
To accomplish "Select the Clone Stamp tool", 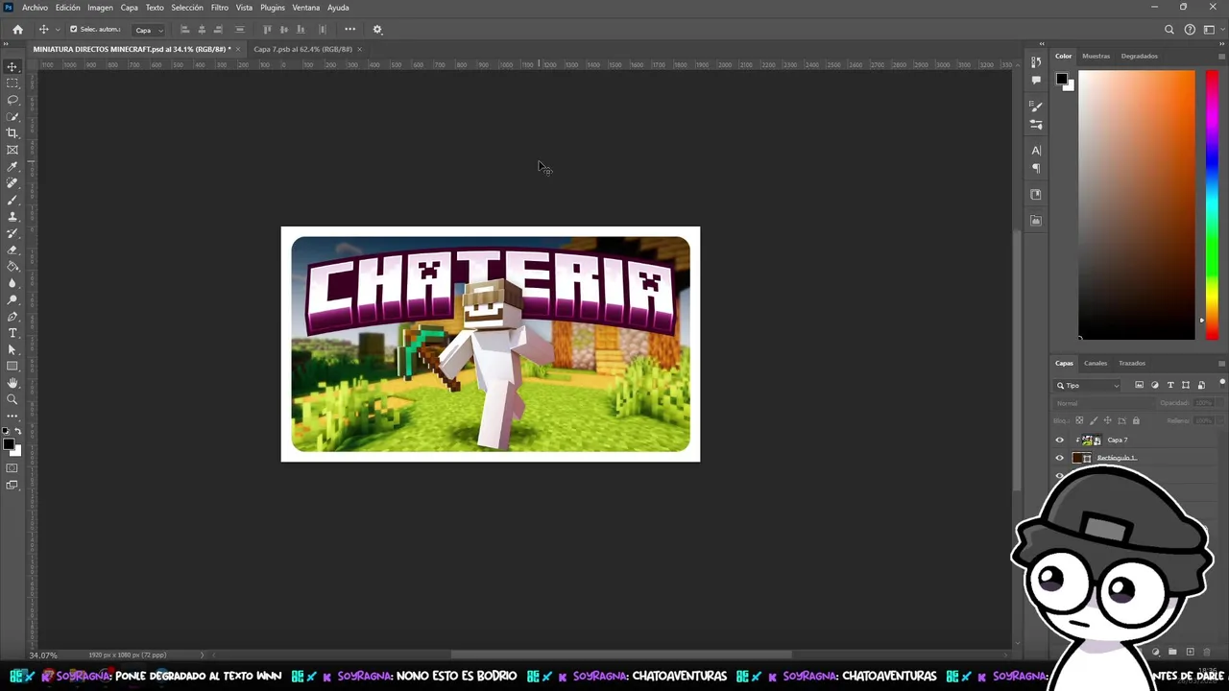I will point(12,217).
